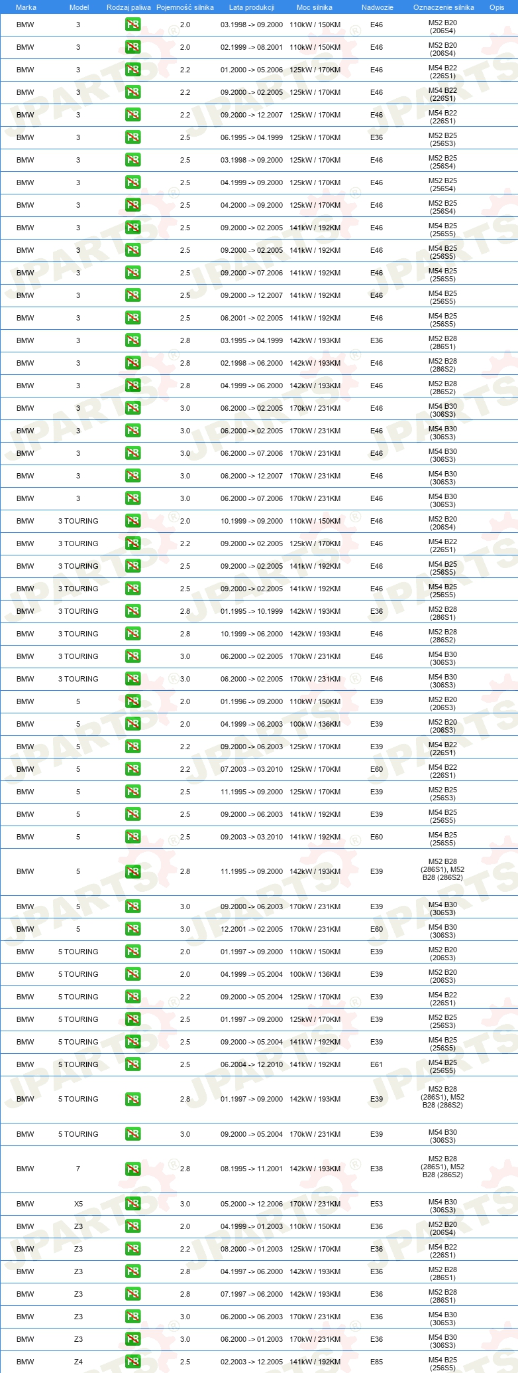
Task: Click the fuel icon in the 01.2000 -> 05.2006 row
Action: (x=133, y=70)
